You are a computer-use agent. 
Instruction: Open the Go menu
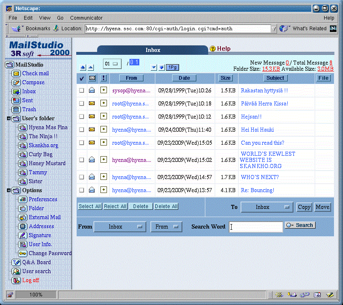[60, 18]
